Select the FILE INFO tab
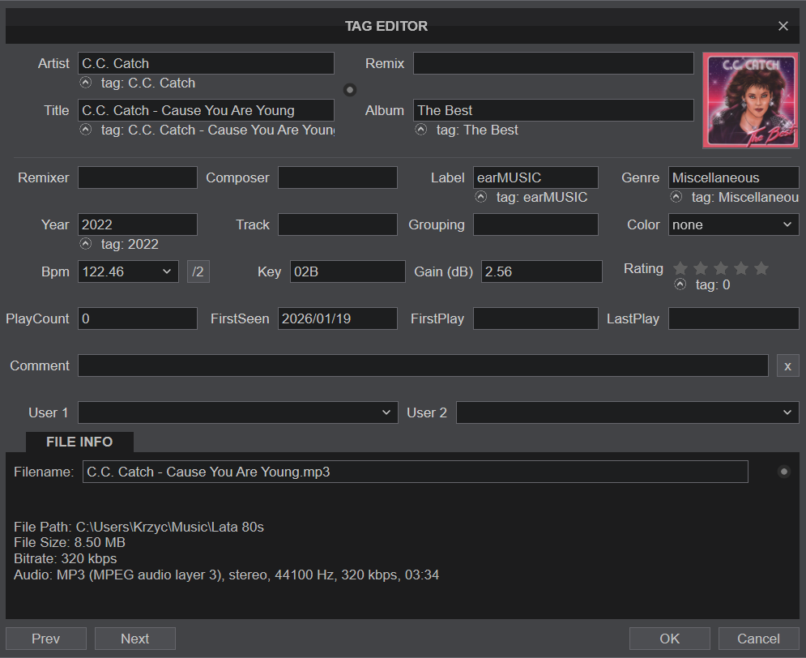 [79, 442]
